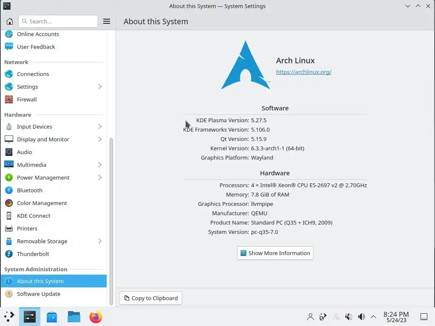Open the Software Update page

[x=54, y=294]
